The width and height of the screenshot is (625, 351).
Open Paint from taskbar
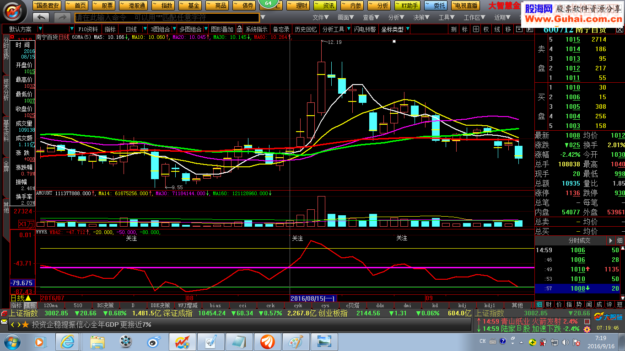point(296,342)
